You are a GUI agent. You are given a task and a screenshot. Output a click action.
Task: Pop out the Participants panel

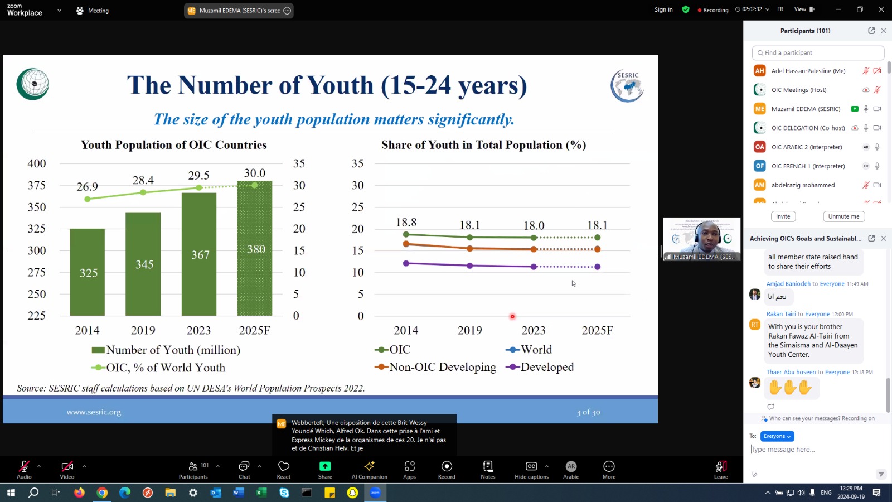point(871,31)
